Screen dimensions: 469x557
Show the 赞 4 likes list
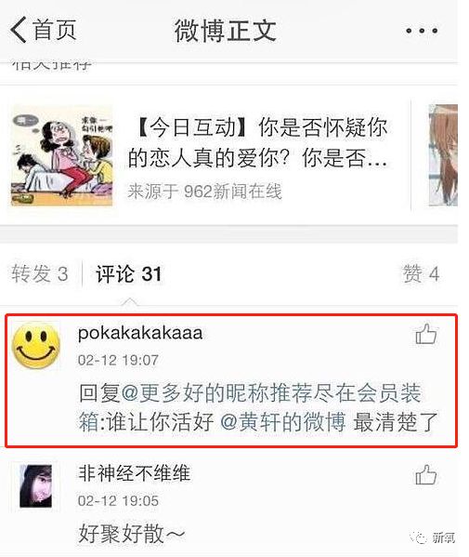tap(421, 274)
